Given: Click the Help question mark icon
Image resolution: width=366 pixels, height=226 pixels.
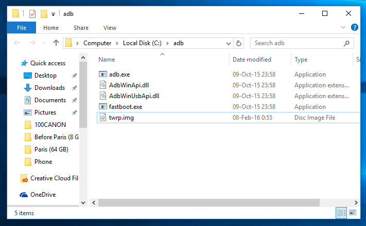Looking at the screenshot, I should click(x=354, y=27).
